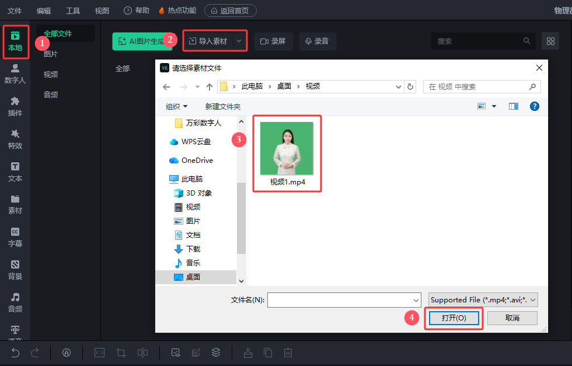Select 下载 folder in navigation tree
Image resolution: width=572 pixels, height=366 pixels.
(x=193, y=249)
